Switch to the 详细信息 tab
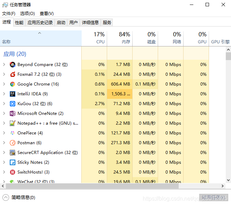 [x=90, y=23]
